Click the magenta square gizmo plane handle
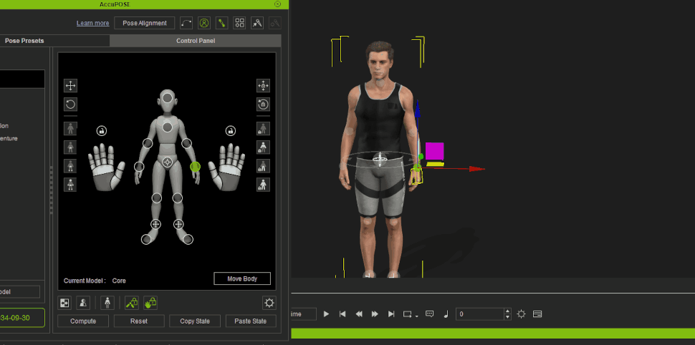This screenshot has width=695, height=345. 434,151
